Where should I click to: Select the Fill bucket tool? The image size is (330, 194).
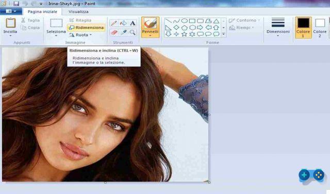[123, 23]
